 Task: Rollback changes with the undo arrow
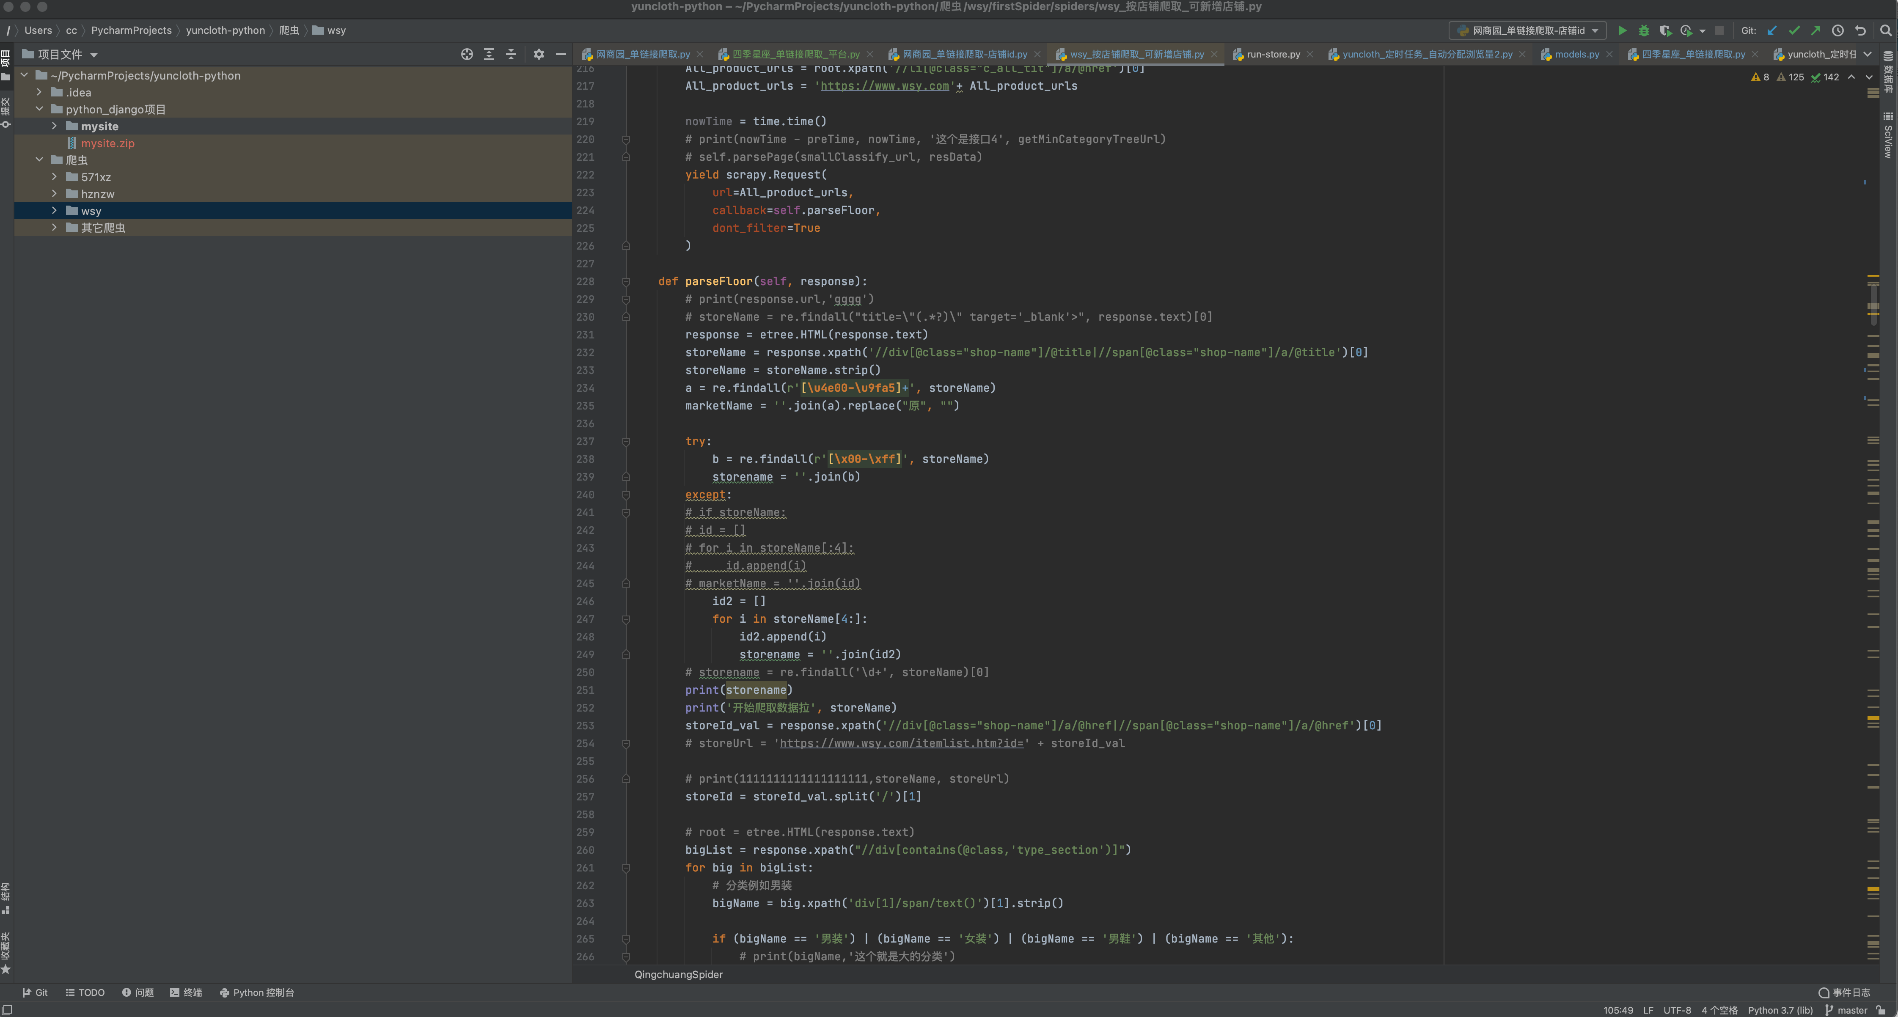pos(1859,30)
